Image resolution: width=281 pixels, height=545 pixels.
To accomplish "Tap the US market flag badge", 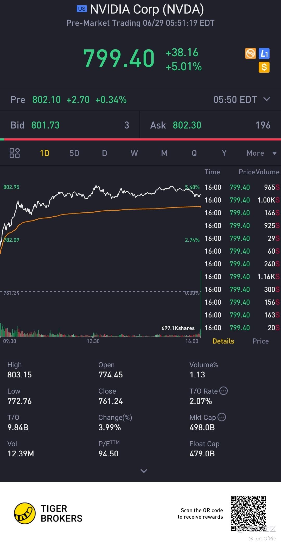I will click(82, 9).
